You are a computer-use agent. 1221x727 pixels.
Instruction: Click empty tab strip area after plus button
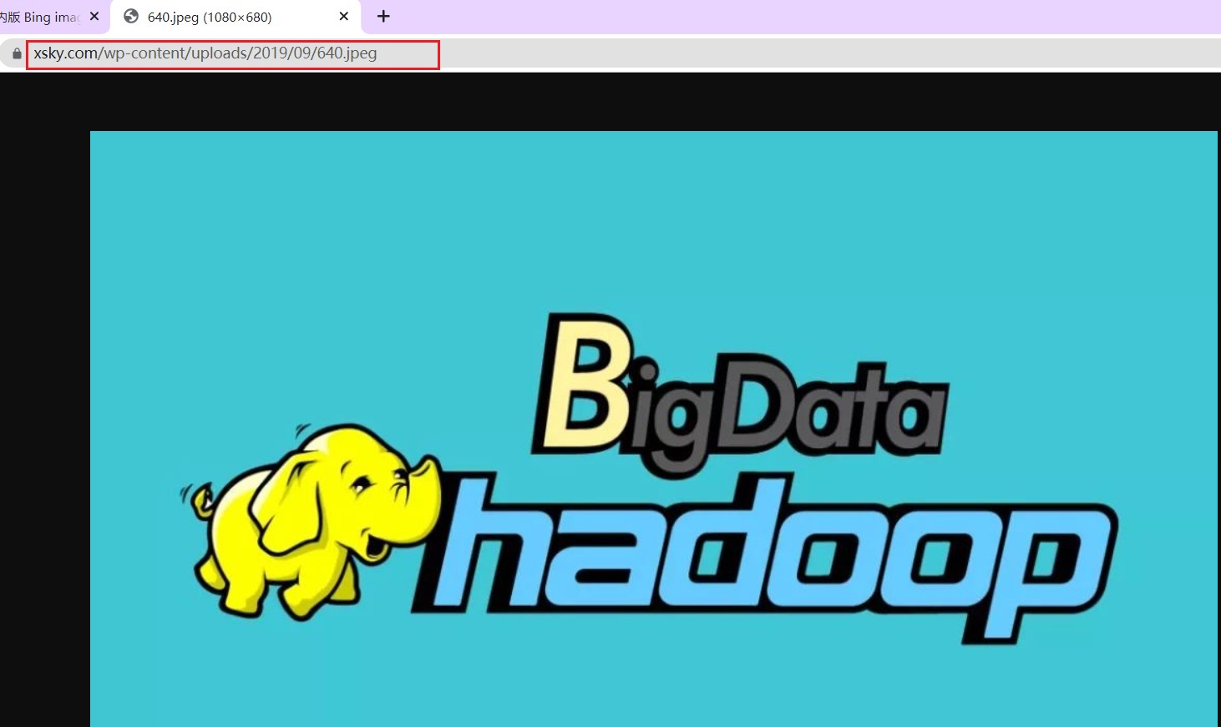tap(802, 17)
